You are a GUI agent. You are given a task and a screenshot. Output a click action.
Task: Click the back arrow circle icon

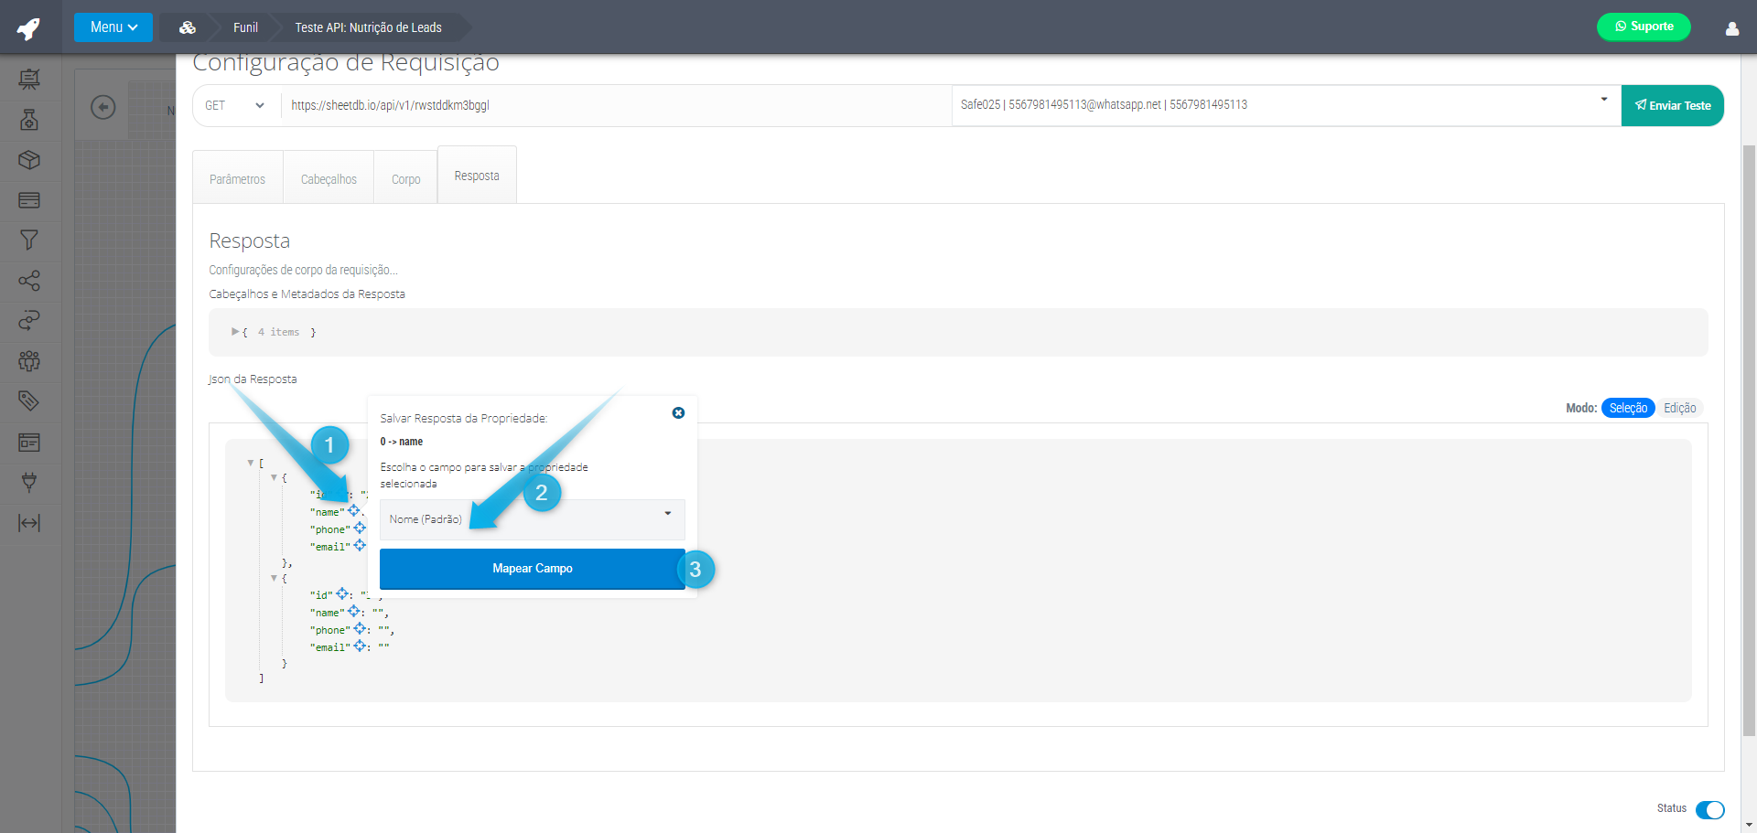[103, 108]
